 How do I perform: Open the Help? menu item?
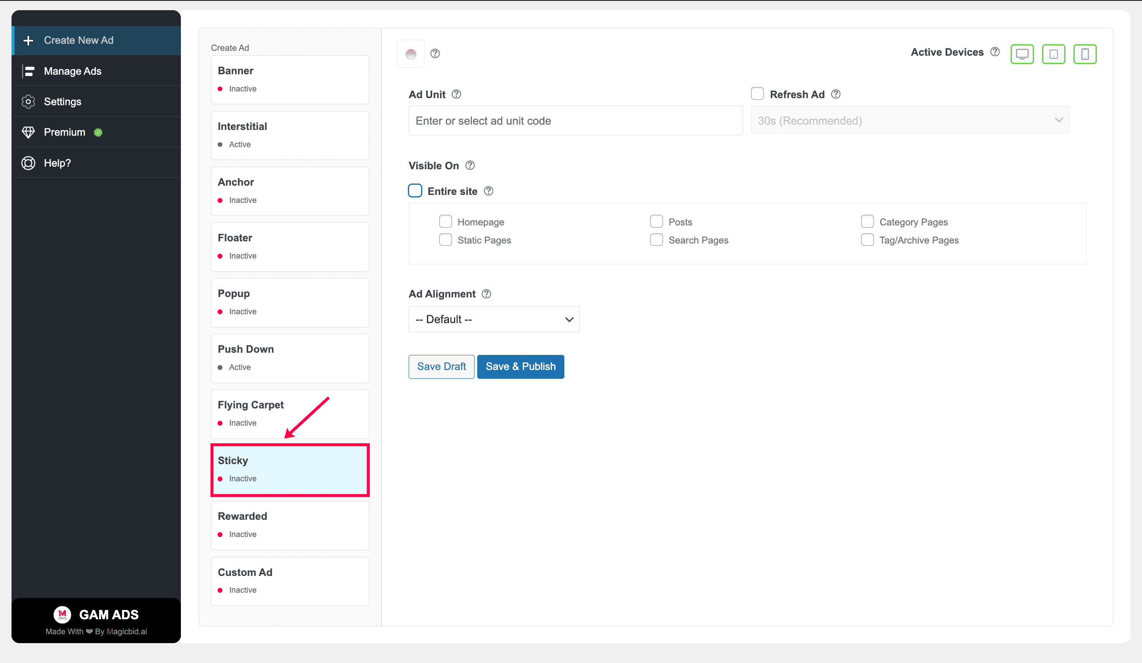96,163
